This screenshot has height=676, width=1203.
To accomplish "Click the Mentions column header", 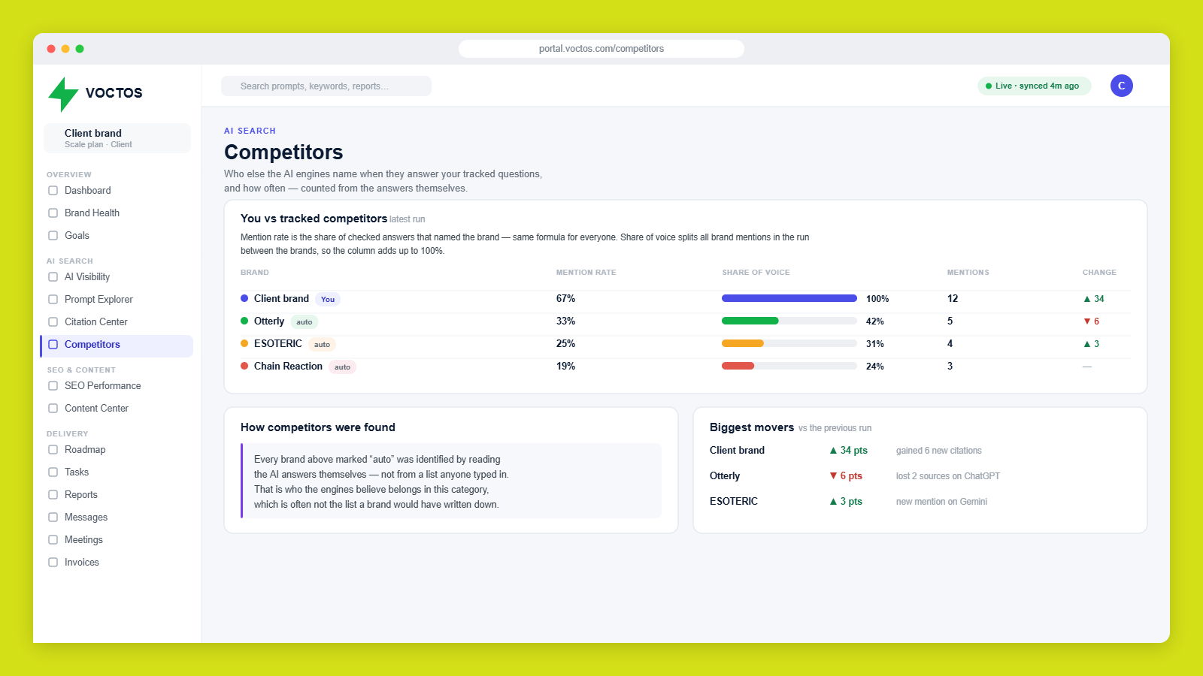I will (968, 273).
